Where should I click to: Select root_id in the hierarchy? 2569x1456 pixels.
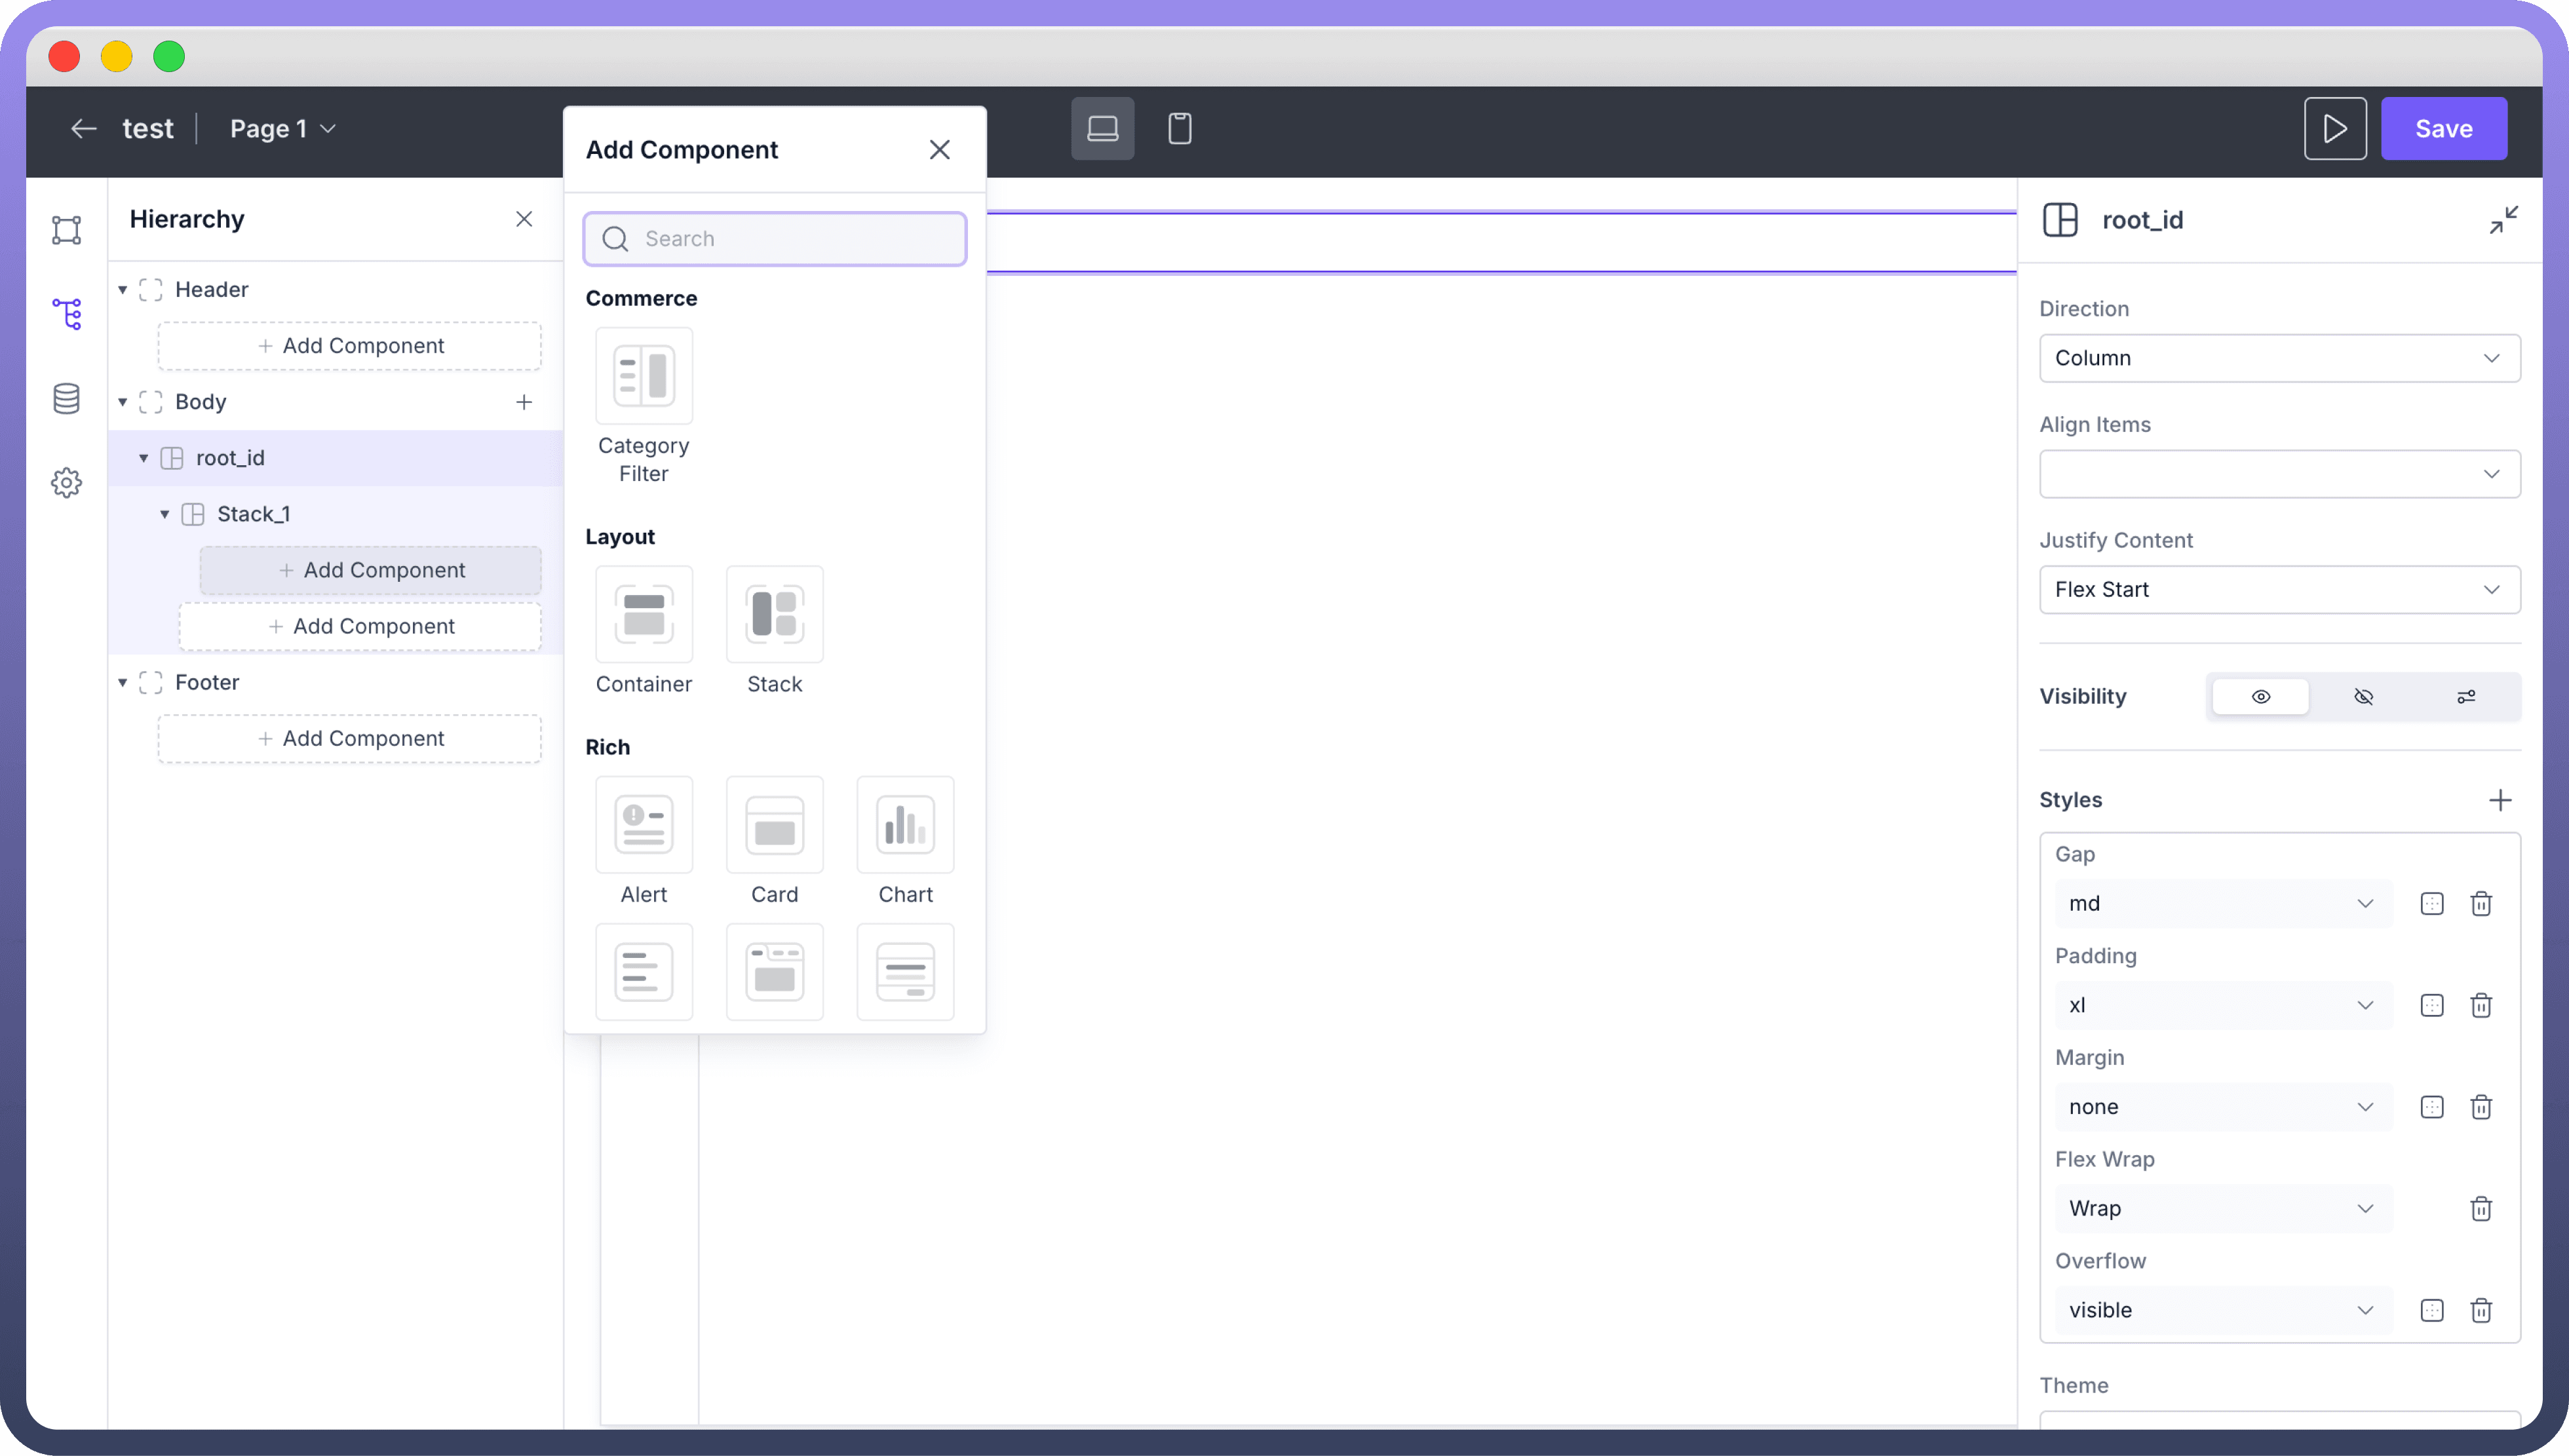point(231,458)
